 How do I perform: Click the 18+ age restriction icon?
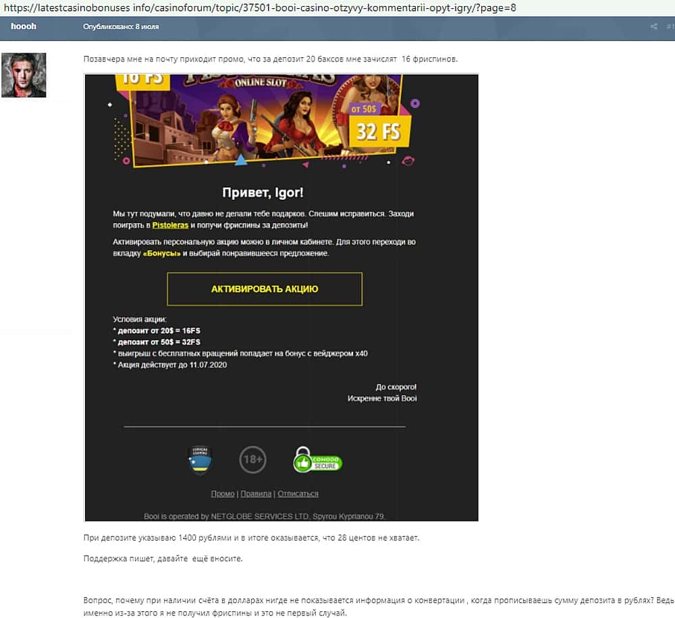click(252, 459)
